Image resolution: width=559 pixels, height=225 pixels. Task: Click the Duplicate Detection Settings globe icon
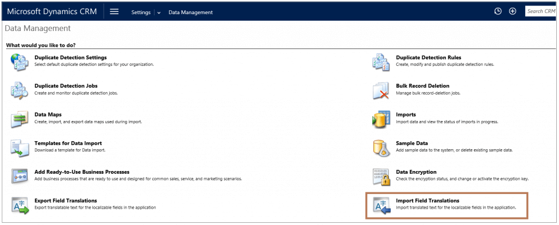point(20,62)
